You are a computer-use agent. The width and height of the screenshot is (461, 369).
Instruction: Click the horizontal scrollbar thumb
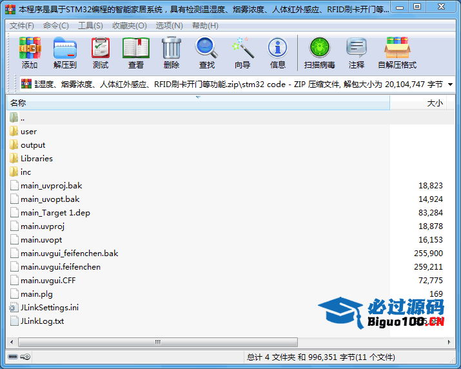click(157, 342)
